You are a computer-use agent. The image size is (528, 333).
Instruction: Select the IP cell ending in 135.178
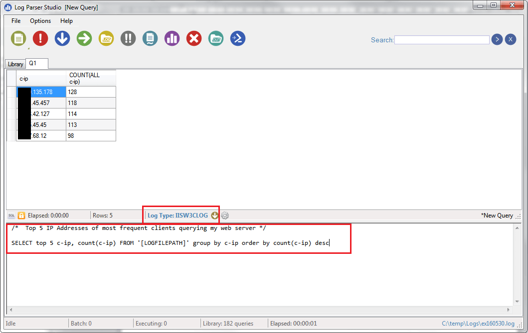(x=41, y=92)
